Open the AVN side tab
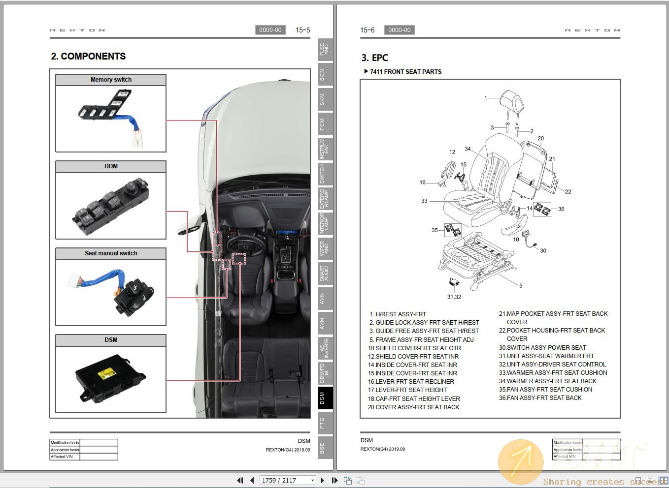This screenshot has width=669, height=488. coord(325,299)
